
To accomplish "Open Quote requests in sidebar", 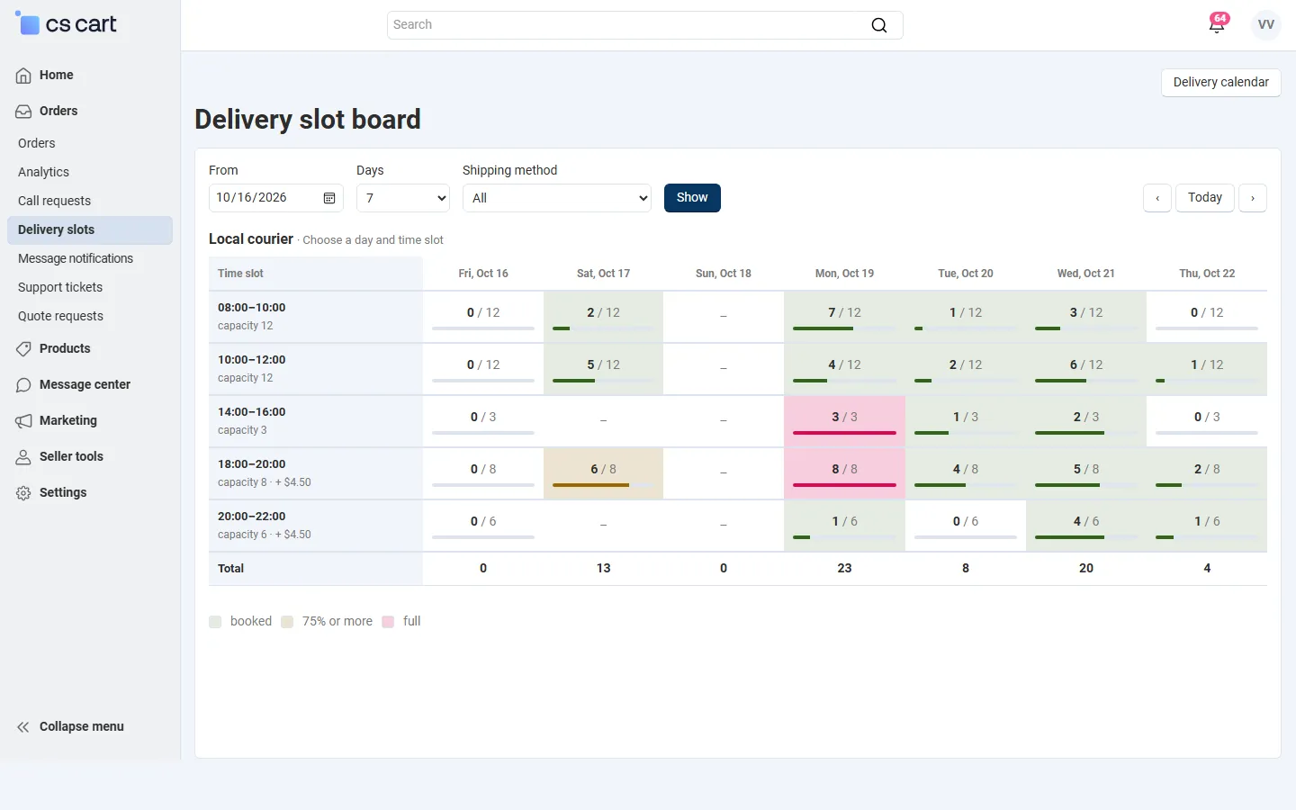I will click(90, 316).
